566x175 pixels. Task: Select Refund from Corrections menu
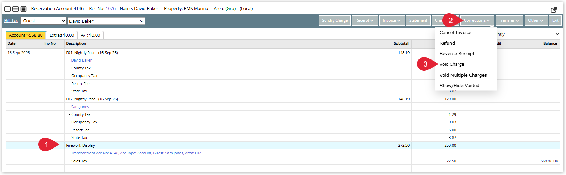pos(447,43)
